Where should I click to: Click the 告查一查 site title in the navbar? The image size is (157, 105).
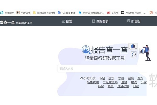[x=7, y=22]
